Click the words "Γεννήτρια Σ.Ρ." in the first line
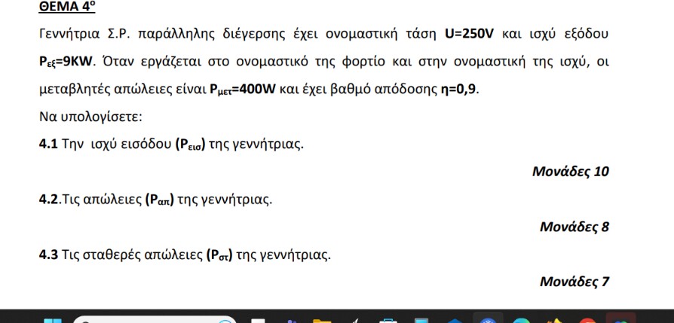Viewport: 674px width, 323px height. click(x=84, y=35)
